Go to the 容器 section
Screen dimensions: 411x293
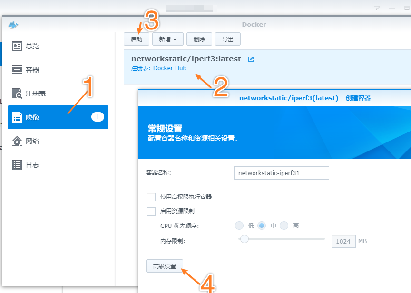[x=58, y=70]
